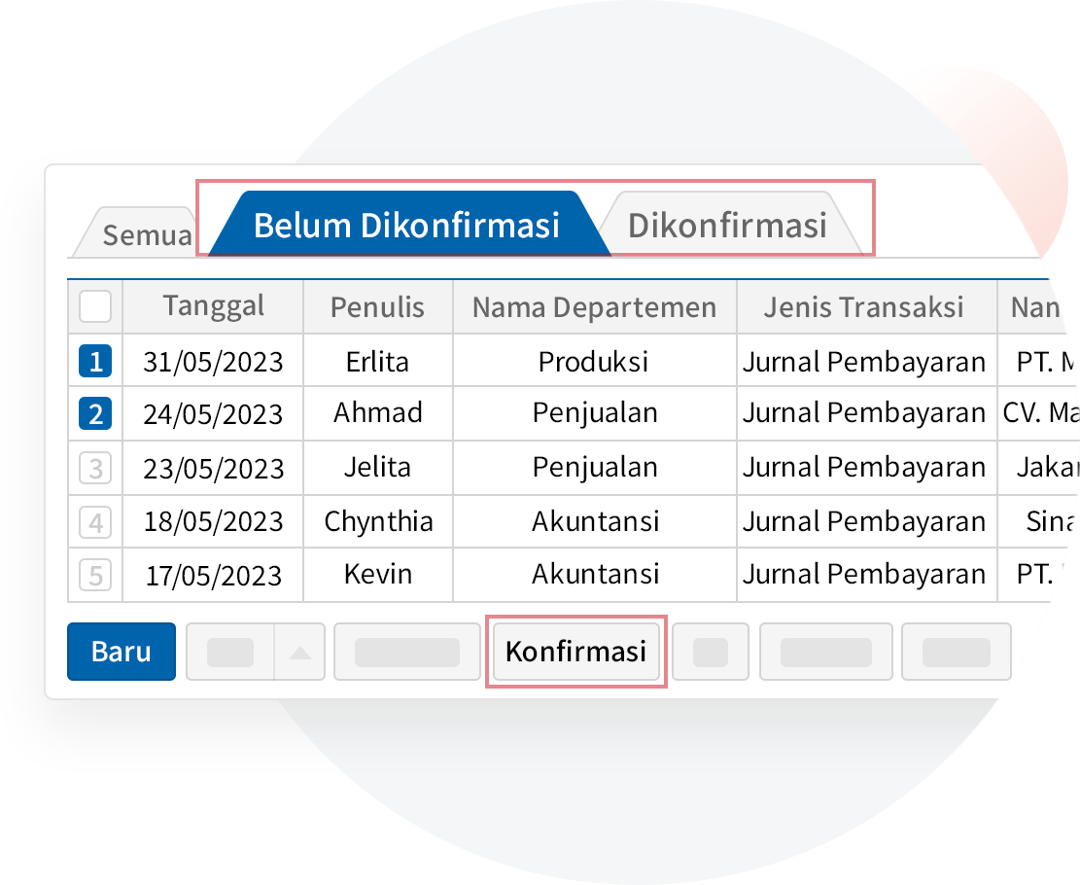Click the Nama Departemen column header
This screenshot has height=885, width=1080.
coord(594,307)
